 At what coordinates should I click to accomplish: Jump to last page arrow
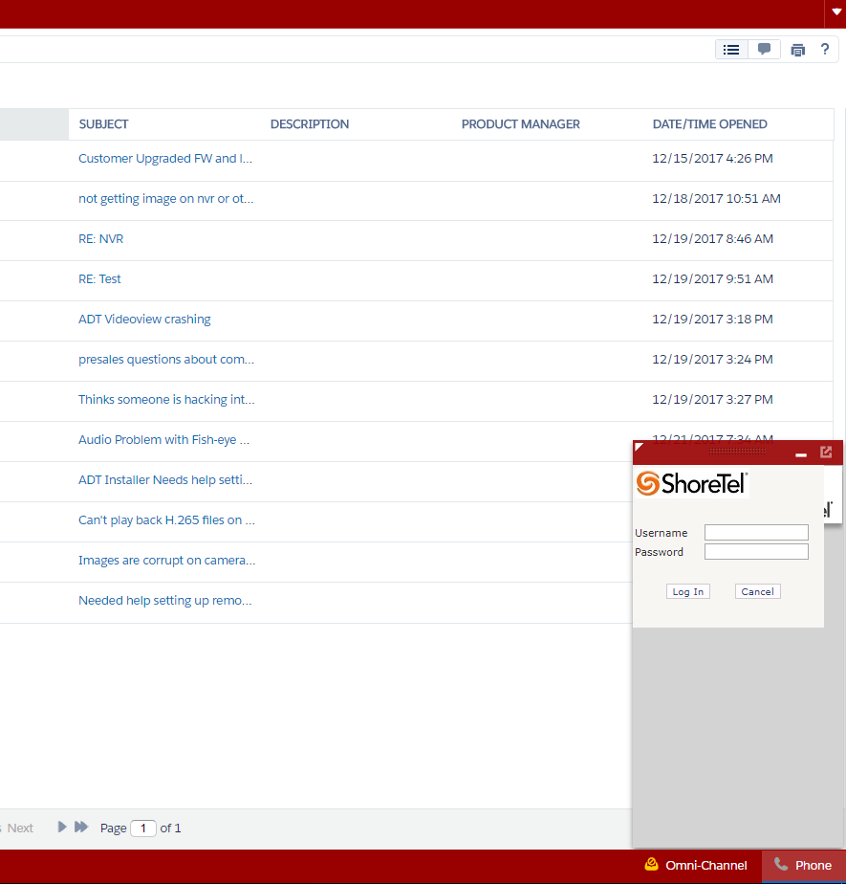81,827
